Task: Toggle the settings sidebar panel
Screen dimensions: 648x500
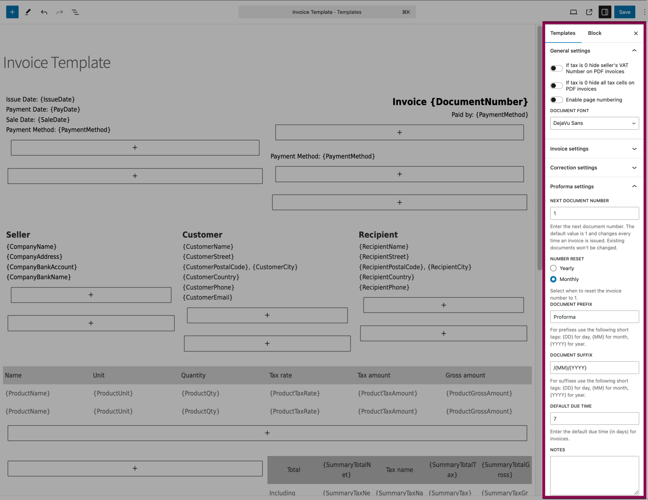Action: [605, 12]
